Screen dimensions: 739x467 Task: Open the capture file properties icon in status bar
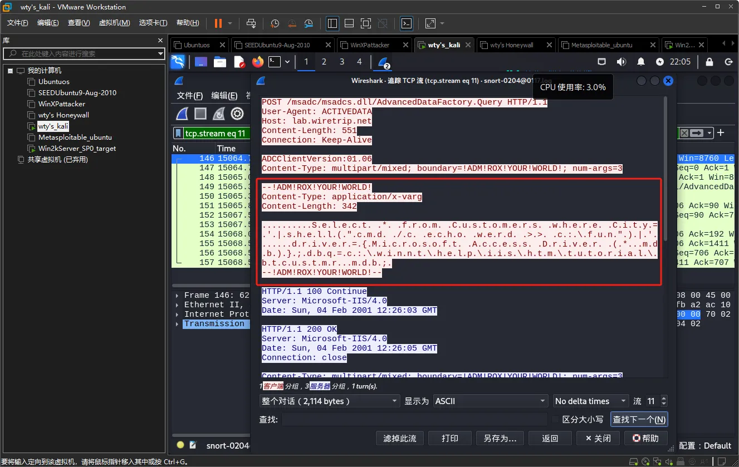click(193, 445)
